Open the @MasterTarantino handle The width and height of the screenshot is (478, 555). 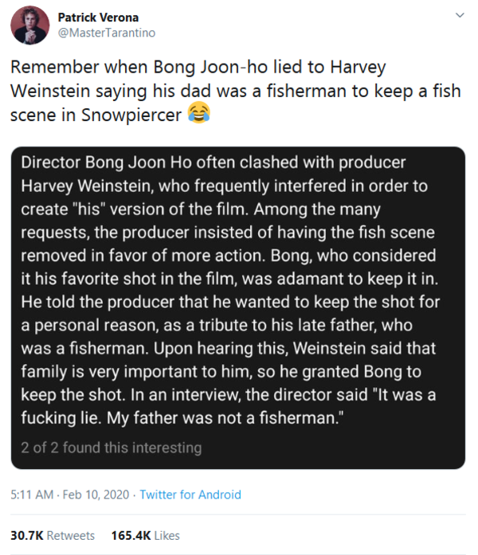click(x=107, y=33)
